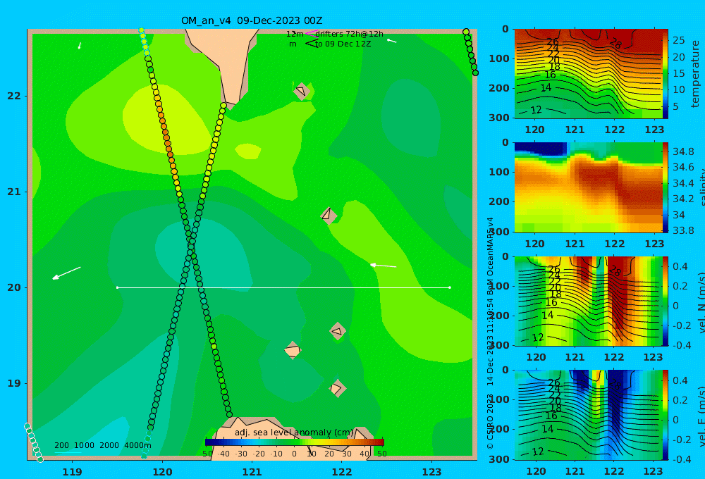Click the 'temperature' colorbar axis label
This screenshot has width=705, height=479.
pyautogui.click(x=695, y=74)
